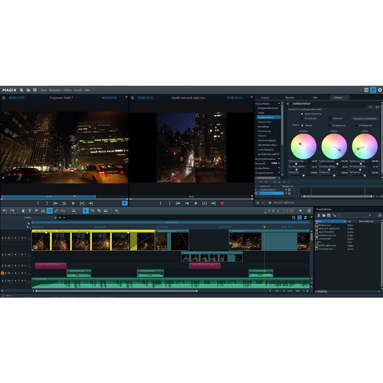
Task: Select the Hinzufügen radio button
Action: tap(302, 118)
